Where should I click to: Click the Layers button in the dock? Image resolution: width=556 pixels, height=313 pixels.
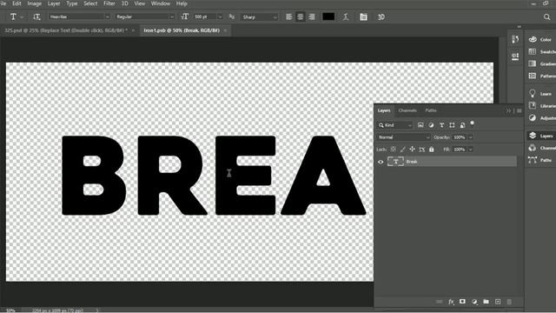(541, 136)
